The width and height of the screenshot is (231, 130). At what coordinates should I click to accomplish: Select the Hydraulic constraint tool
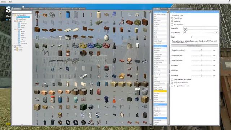point(160,25)
